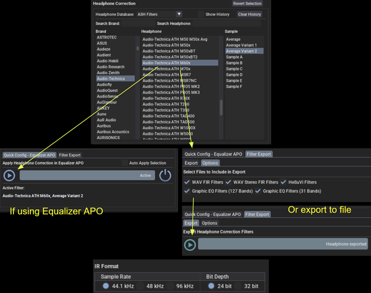The width and height of the screenshot is (371, 293).
Task: Click the play button to apply headphone correction
Action: pyautogui.click(x=9, y=176)
